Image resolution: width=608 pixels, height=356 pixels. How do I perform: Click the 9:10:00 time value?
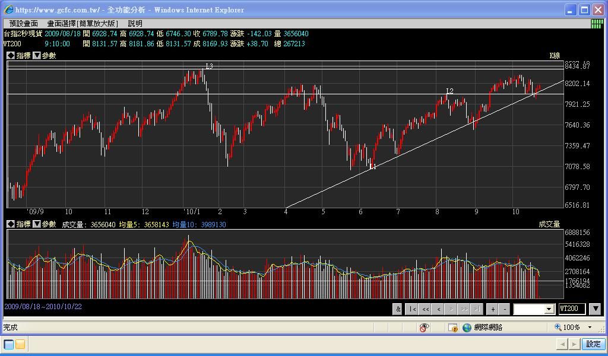(x=58, y=44)
